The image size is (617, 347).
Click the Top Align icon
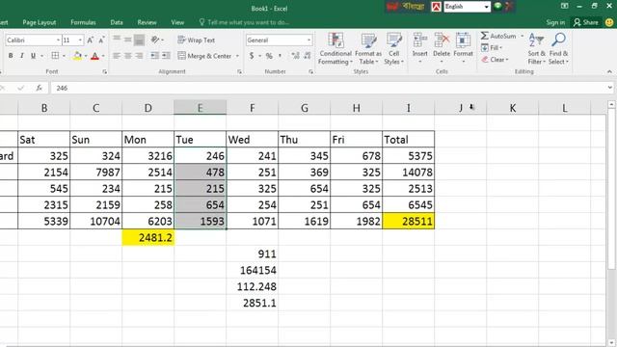click(117, 40)
